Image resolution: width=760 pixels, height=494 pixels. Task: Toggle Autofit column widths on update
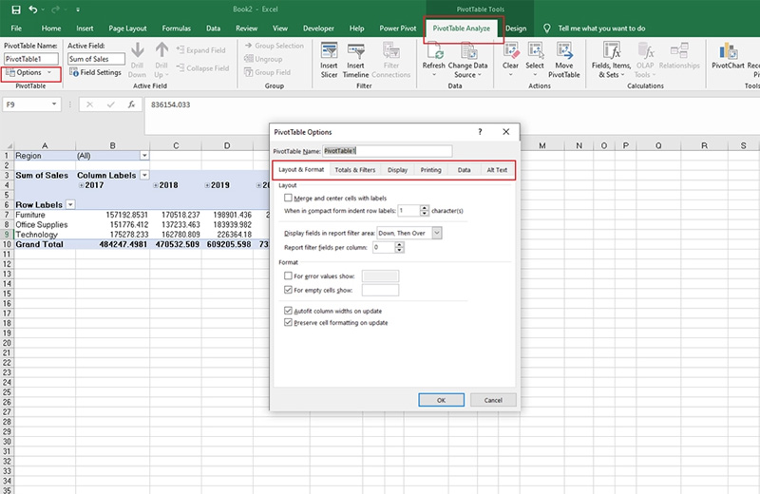click(x=288, y=311)
